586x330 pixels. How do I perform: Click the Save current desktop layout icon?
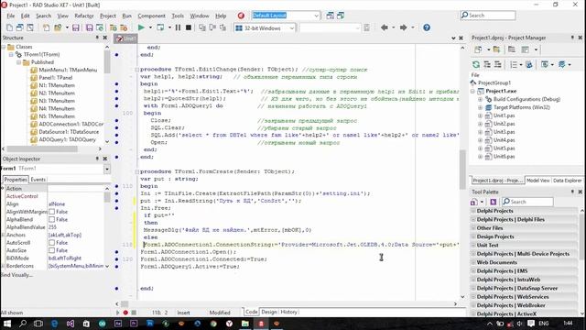330,16
